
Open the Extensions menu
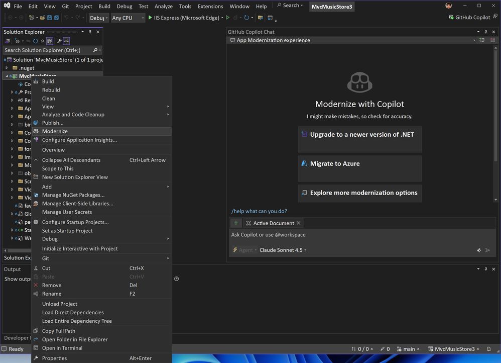click(x=210, y=6)
